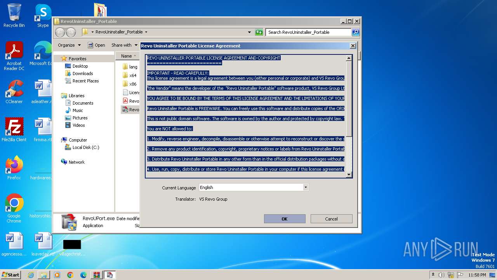Click the license text scrollbar down arrow
This screenshot has width=497, height=280.
[349, 175]
